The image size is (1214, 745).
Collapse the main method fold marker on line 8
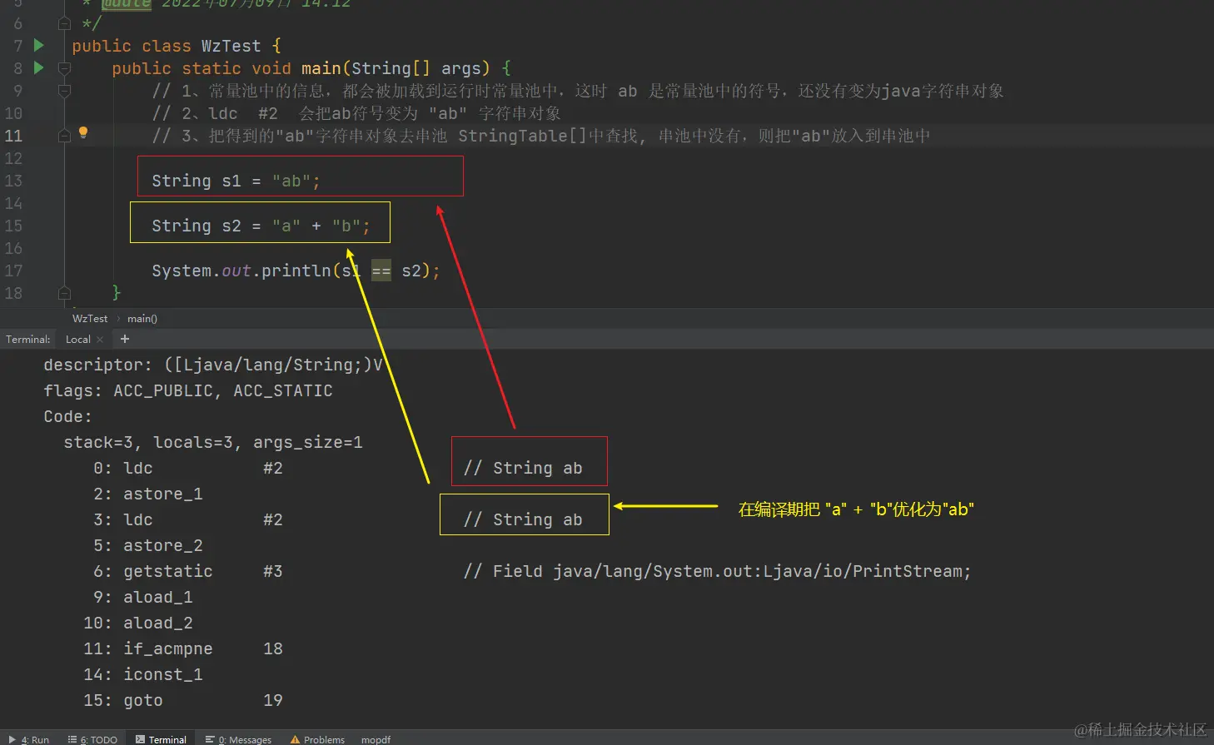[x=64, y=68]
